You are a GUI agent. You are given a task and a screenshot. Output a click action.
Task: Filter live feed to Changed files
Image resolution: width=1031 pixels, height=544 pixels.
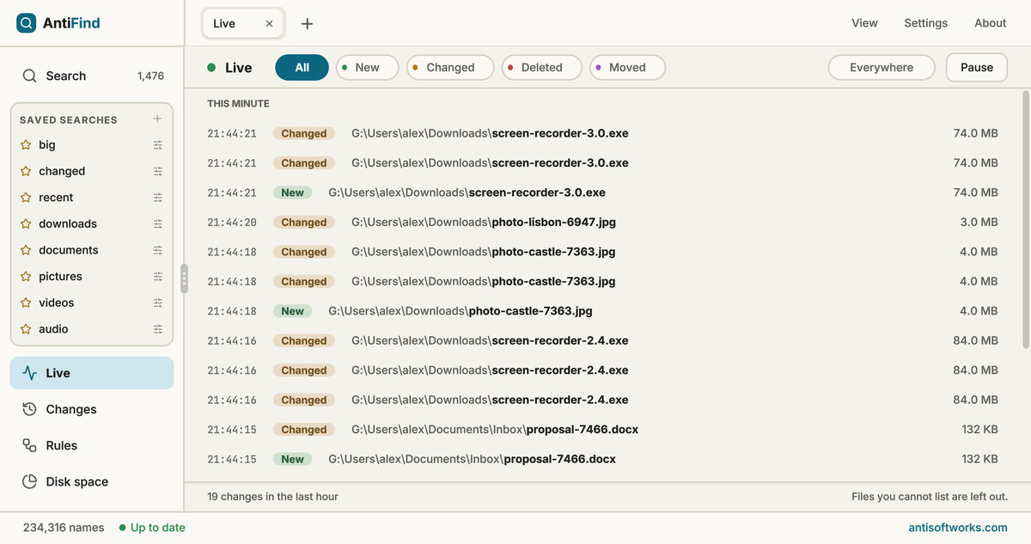tap(450, 67)
